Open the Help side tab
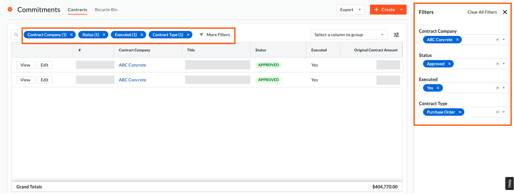This screenshot has height=194, width=514. (509, 183)
